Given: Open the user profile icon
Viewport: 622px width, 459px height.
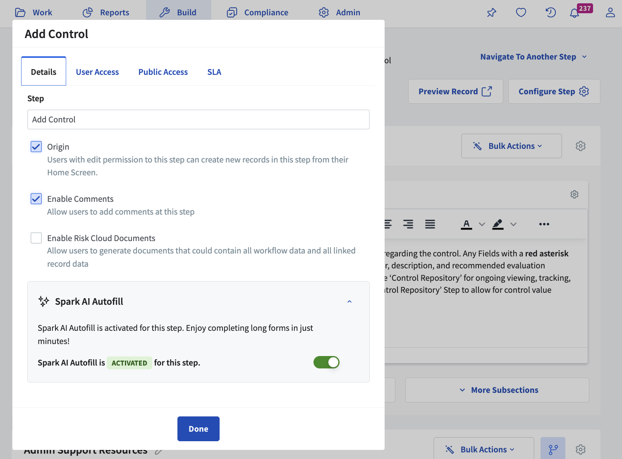Looking at the screenshot, I should coord(610,13).
